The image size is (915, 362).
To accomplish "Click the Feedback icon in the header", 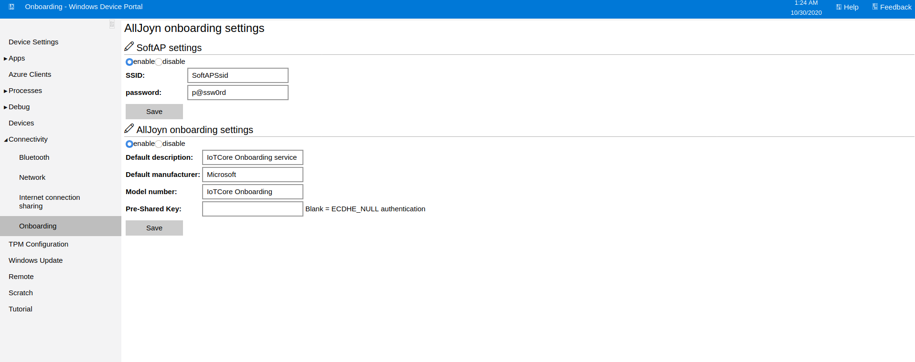I will tap(875, 7).
